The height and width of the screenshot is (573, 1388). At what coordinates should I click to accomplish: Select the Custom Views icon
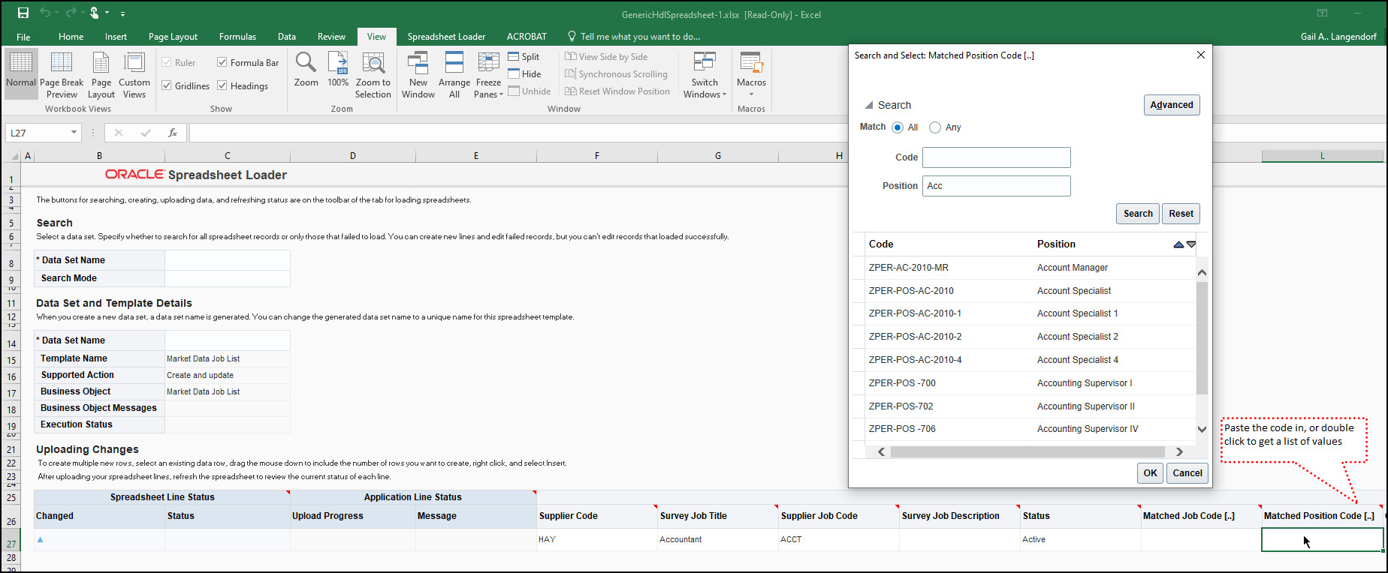click(134, 64)
